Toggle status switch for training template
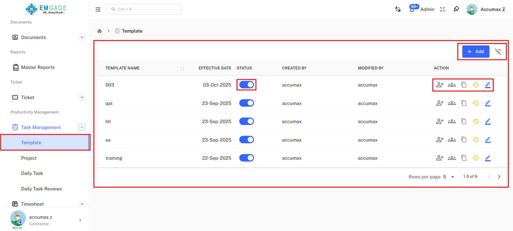 (246, 158)
